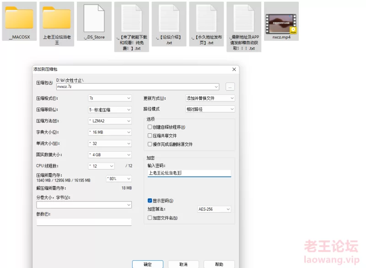Expand the 压缩等级 dropdown
Viewport: 366px width, 268px height.
tap(110, 109)
